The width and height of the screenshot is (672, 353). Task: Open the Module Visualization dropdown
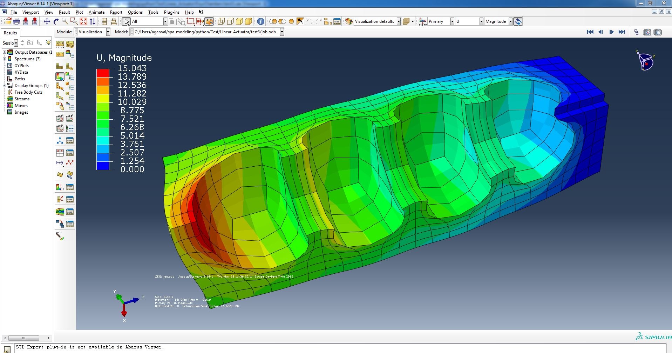108,32
